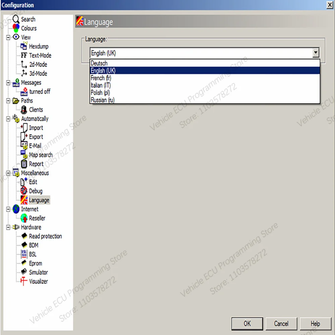Click the Paths folder icon

pyautogui.click(x=16, y=100)
